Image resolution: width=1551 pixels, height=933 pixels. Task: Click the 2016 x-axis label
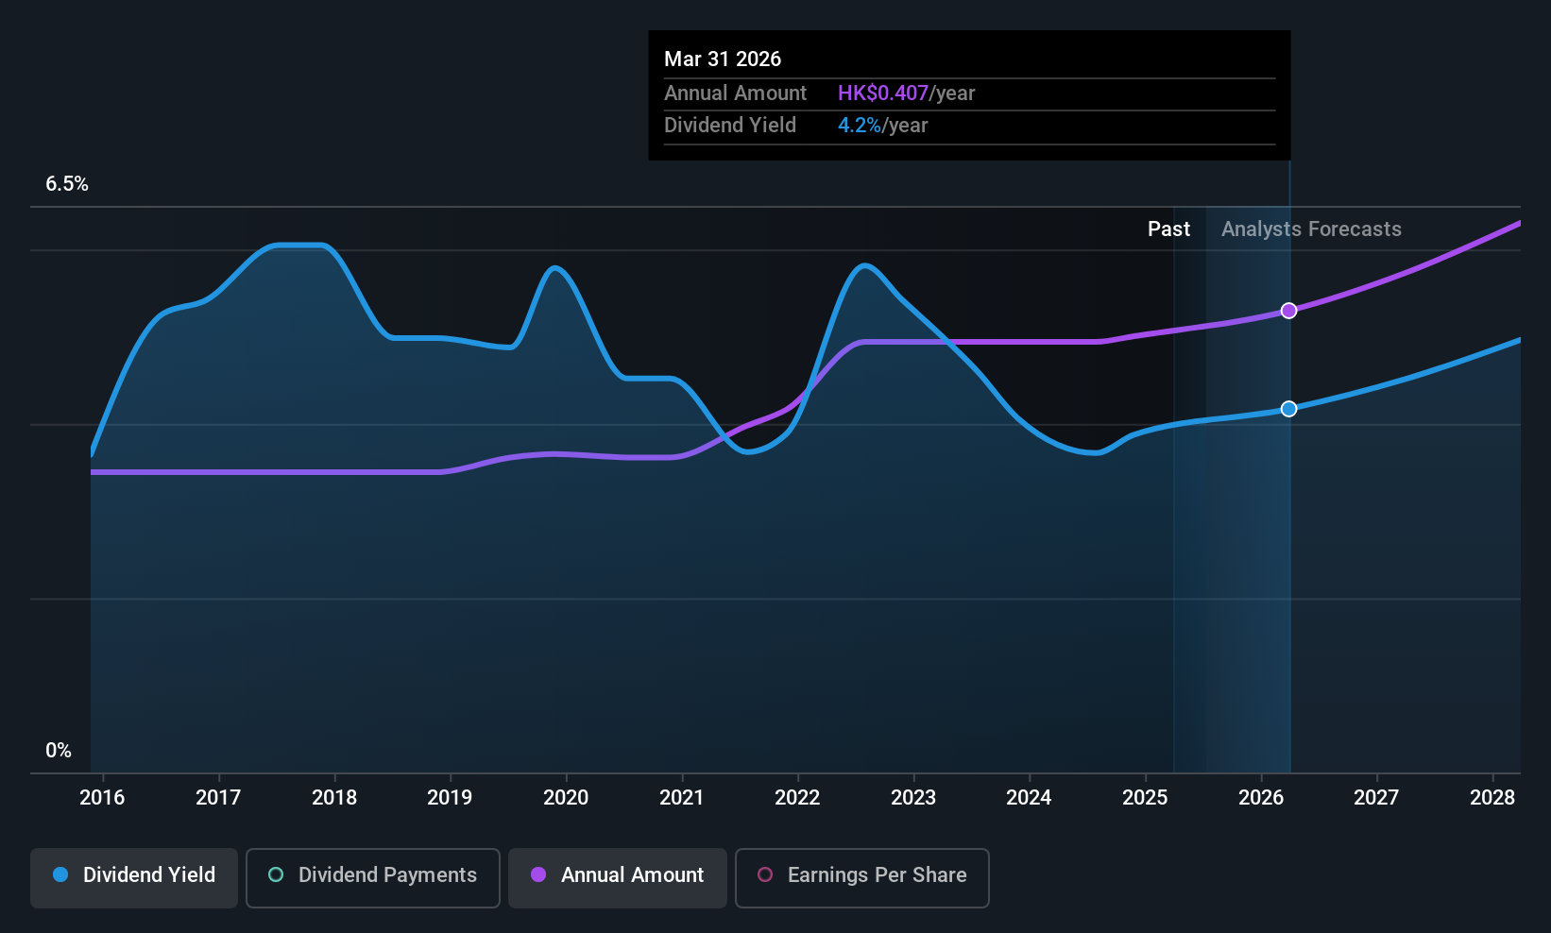102,798
